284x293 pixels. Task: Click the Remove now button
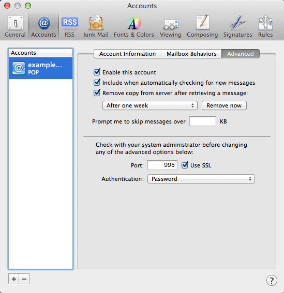click(x=224, y=105)
